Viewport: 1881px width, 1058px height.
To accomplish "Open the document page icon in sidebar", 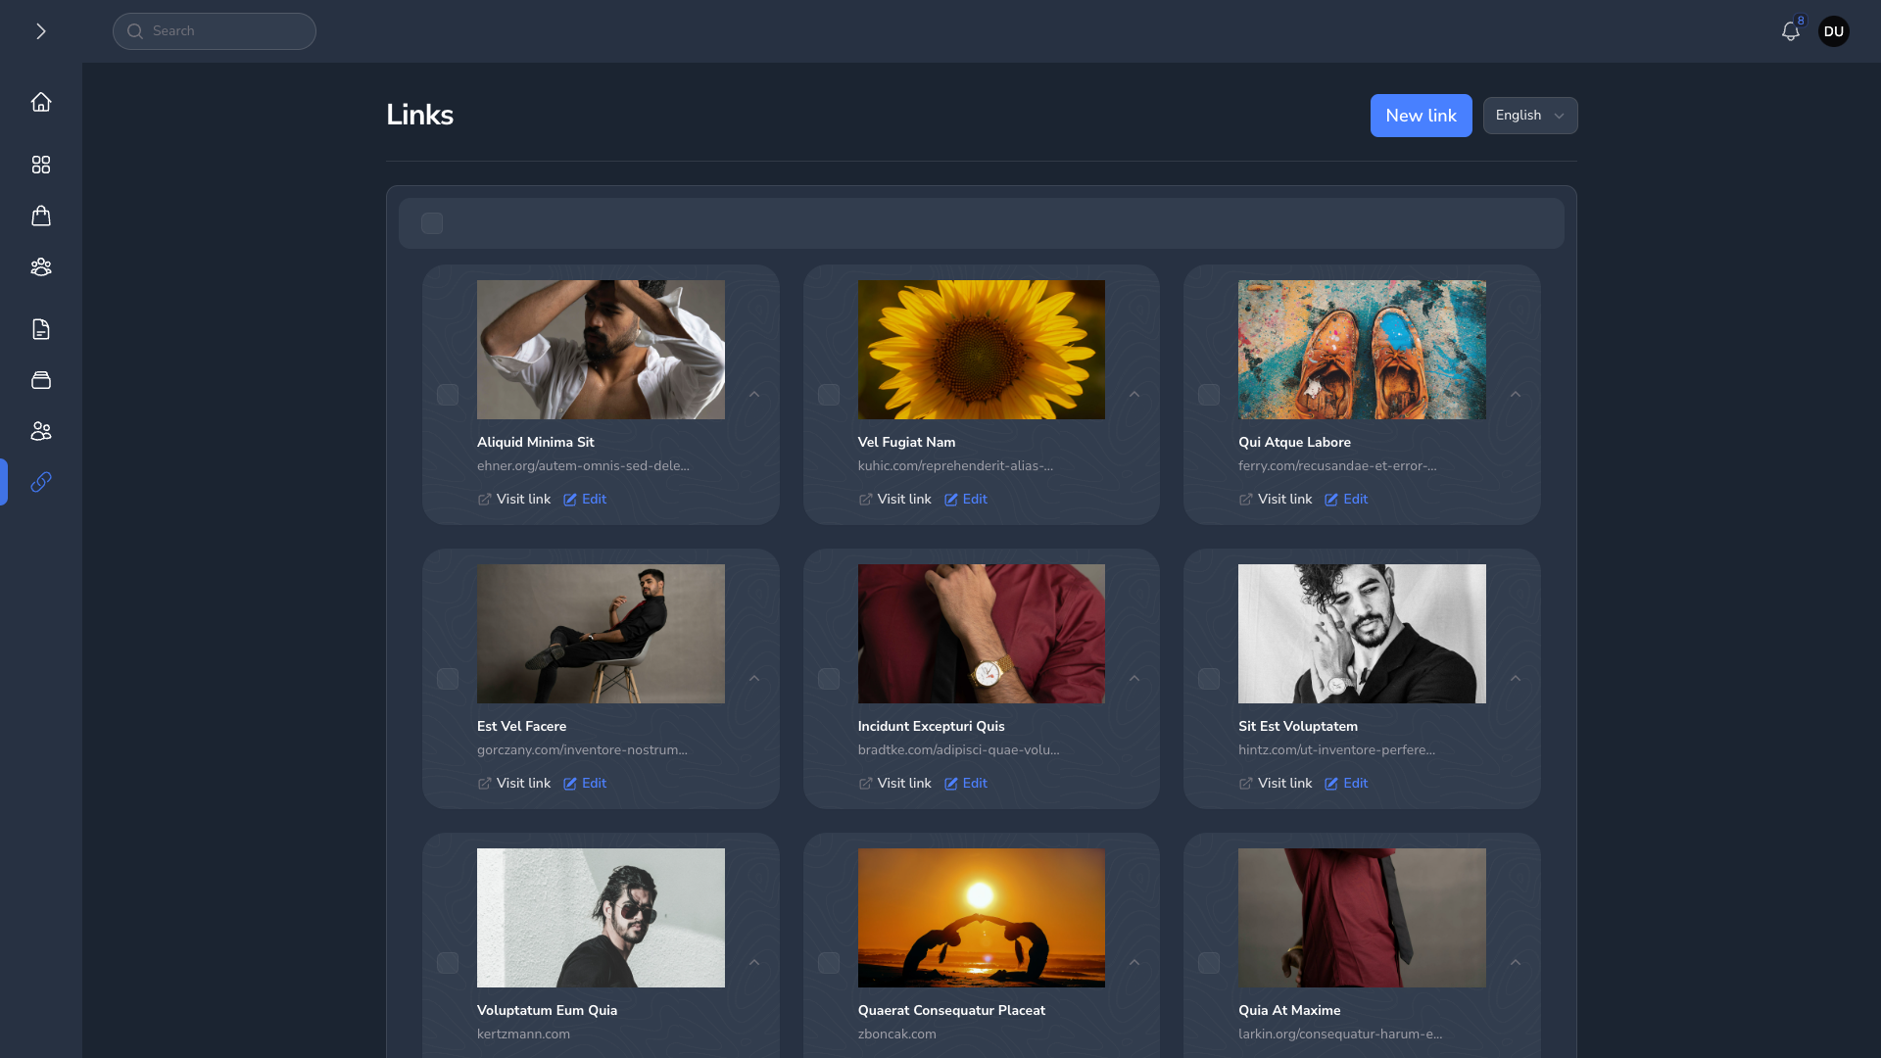I will pyautogui.click(x=40, y=329).
